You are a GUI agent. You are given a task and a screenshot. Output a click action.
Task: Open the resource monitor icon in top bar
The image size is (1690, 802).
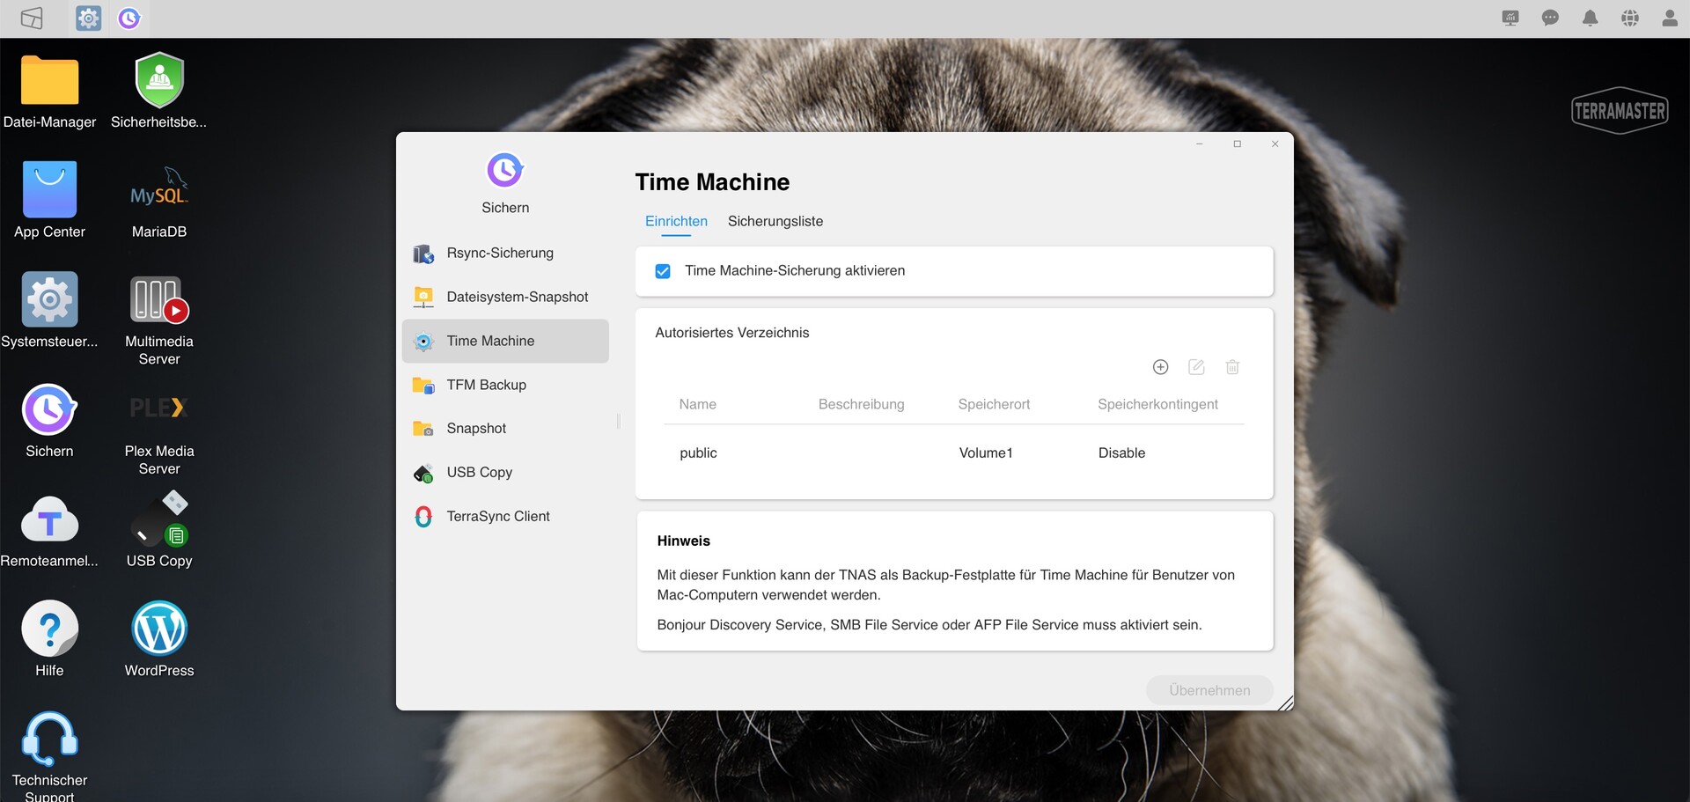pyautogui.click(x=1510, y=18)
